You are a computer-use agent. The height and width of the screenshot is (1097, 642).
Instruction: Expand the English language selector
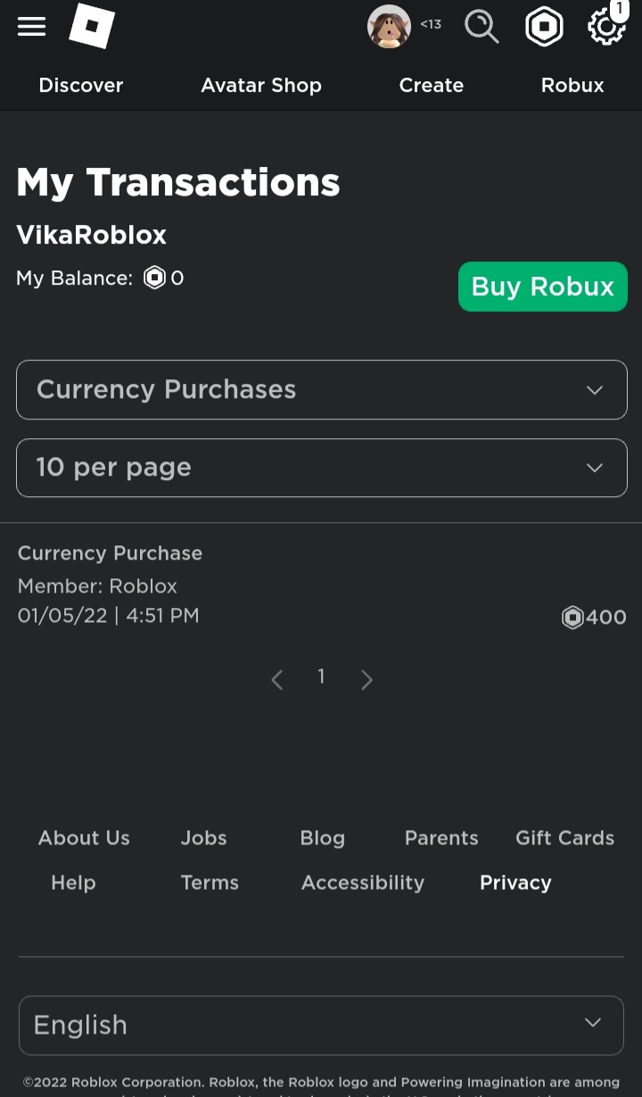(x=321, y=1025)
